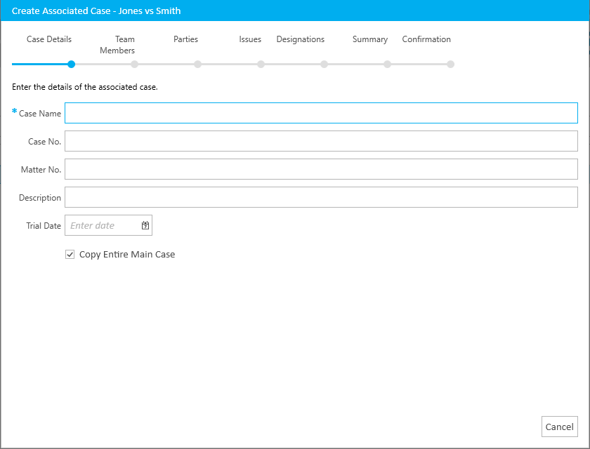Toggle the Copy Entire Main Case checkbox

(70, 255)
